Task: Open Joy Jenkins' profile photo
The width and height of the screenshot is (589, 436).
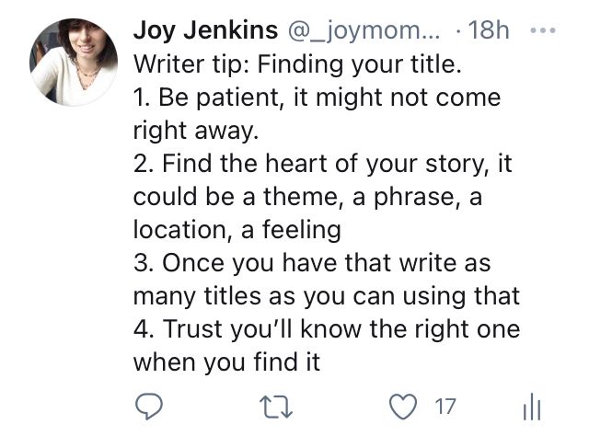Action: pyautogui.click(x=74, y=62)
